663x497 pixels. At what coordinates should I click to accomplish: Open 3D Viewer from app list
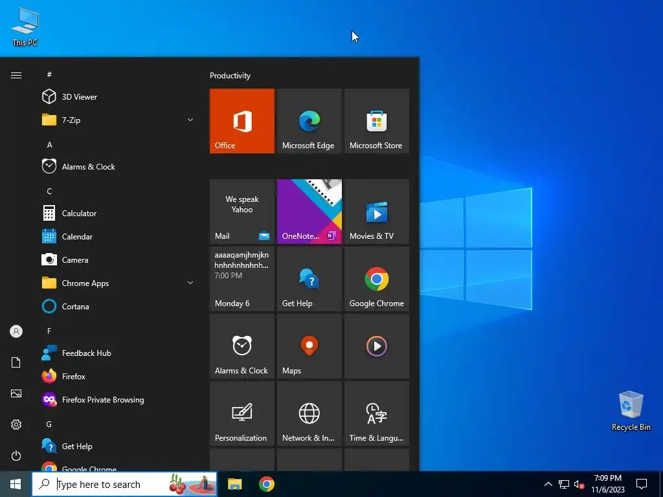coord(118,97)
